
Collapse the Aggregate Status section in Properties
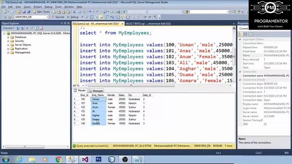click(240, 40)
